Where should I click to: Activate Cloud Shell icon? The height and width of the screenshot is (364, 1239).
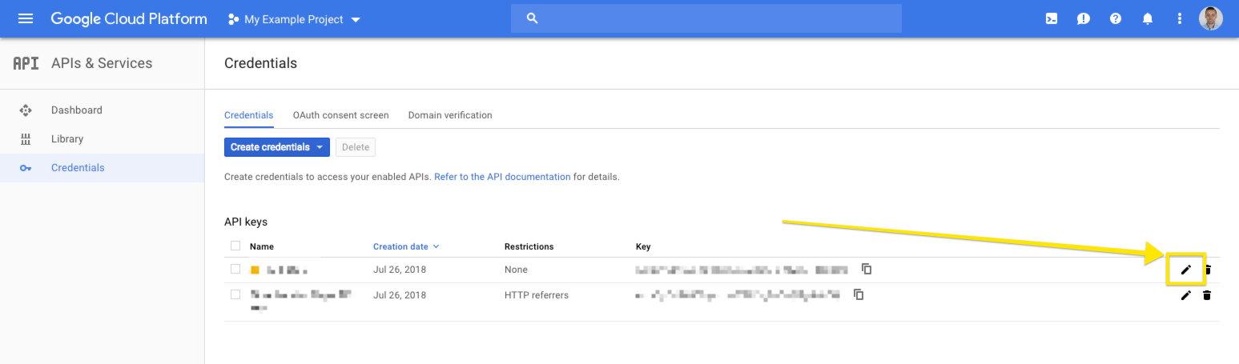tap(1052, 18)
